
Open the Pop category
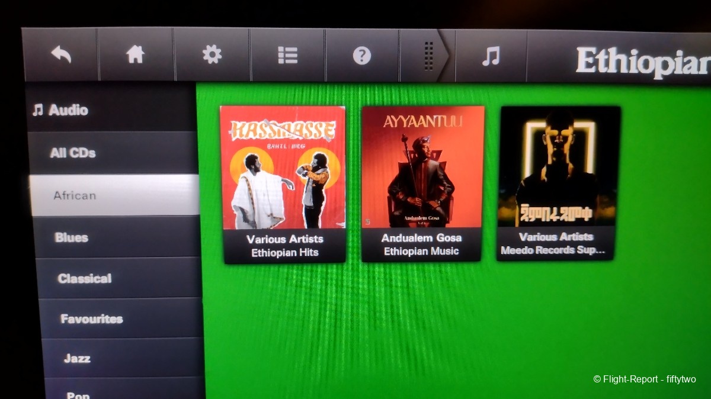coord(125,389)
